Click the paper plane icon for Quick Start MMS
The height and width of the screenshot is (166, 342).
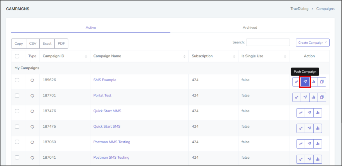309,113
